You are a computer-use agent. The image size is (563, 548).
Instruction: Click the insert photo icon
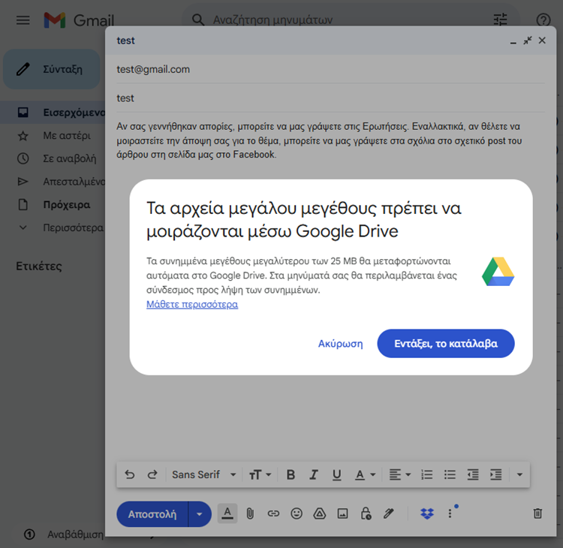click(342, 513)
